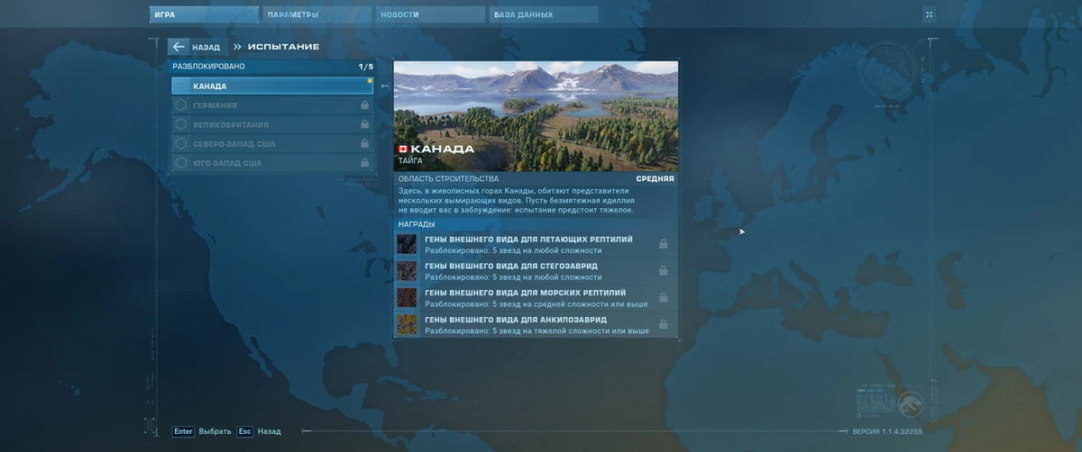This screenshot has width=1082, height=452.
Task: Open the ИГРА tab
Action: pyautogui.click(x=204, y=14)
